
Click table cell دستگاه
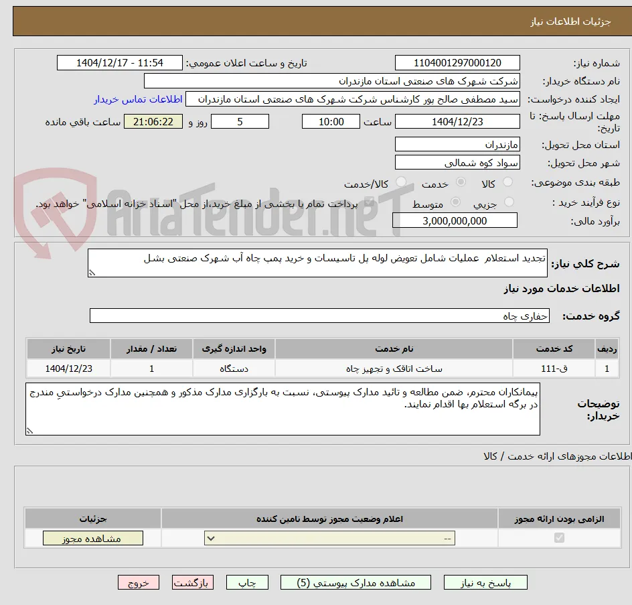click(x=234, y=368)
